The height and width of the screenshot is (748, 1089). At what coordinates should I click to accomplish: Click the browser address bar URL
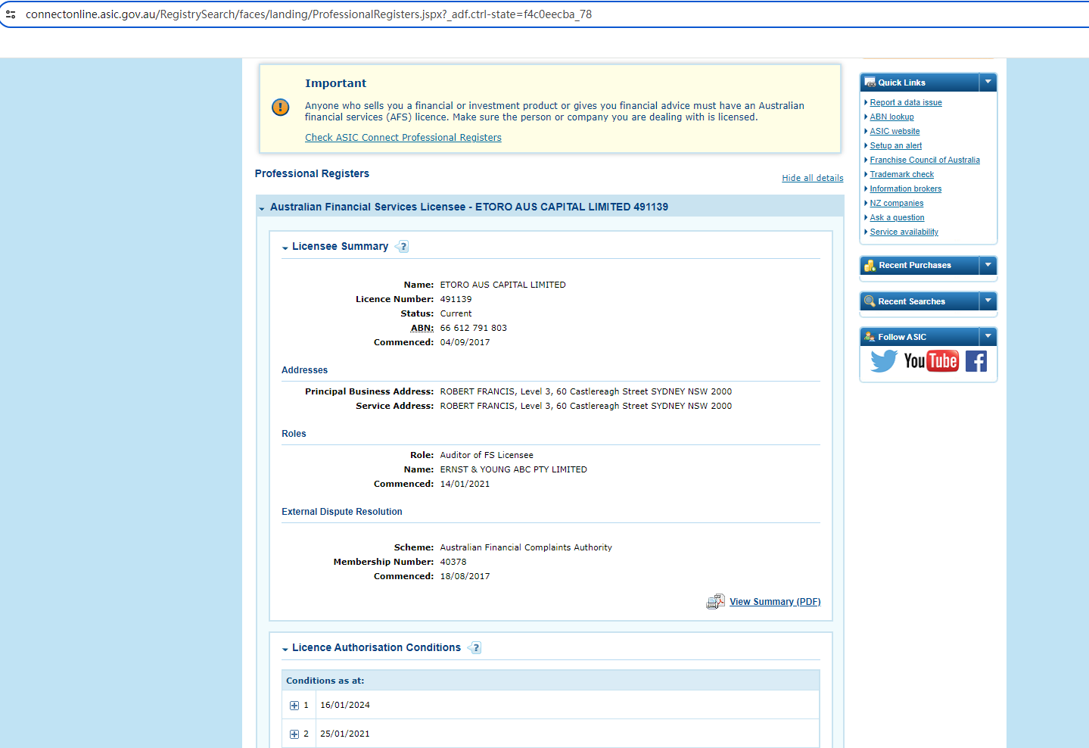(x=309, y=14)
